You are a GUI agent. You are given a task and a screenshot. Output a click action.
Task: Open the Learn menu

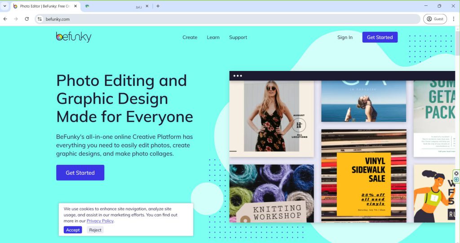pyautogui.click(x=213, y=37)
